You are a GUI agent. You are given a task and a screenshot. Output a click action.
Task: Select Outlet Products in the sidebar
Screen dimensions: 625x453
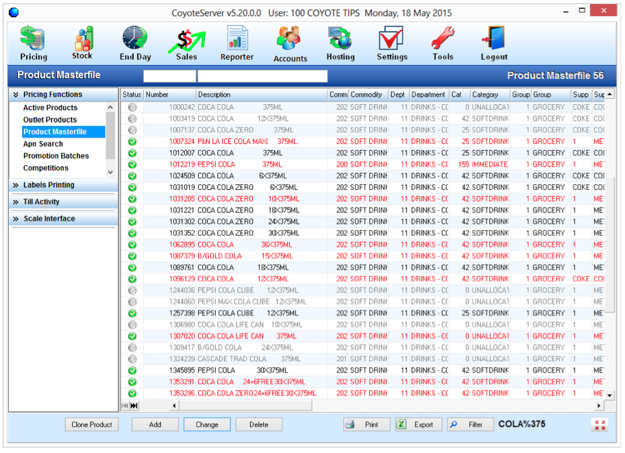50,120
